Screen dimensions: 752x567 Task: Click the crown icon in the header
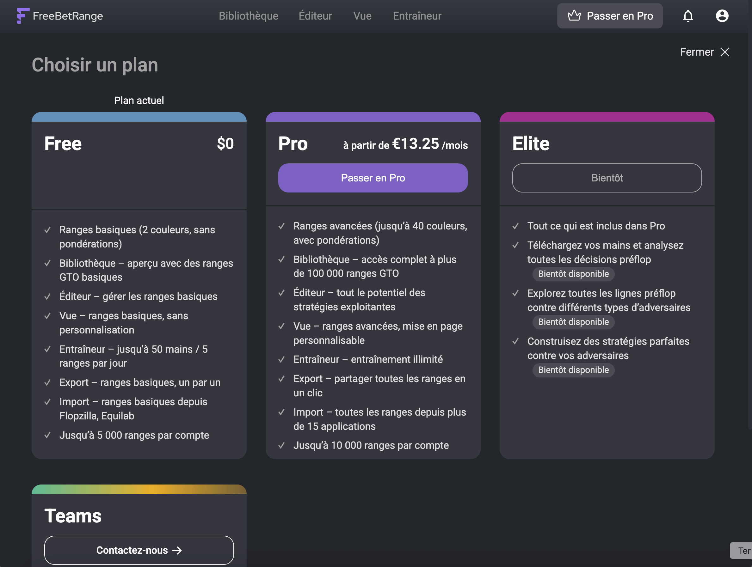pyautogui.click(x=574, y=15)
